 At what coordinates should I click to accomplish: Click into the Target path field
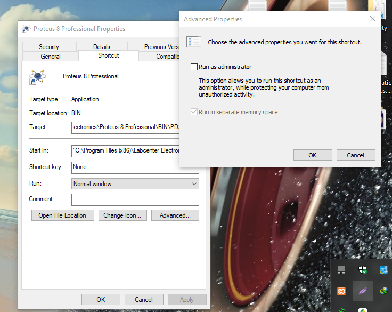coord(126,127)
